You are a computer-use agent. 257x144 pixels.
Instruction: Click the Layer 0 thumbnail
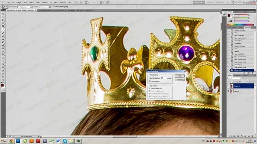tap(232, 91)
